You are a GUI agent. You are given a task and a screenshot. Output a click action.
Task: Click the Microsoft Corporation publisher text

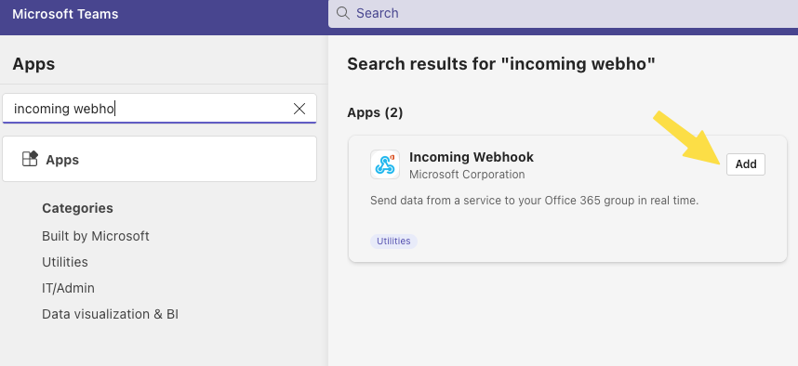tap(467, 175)
